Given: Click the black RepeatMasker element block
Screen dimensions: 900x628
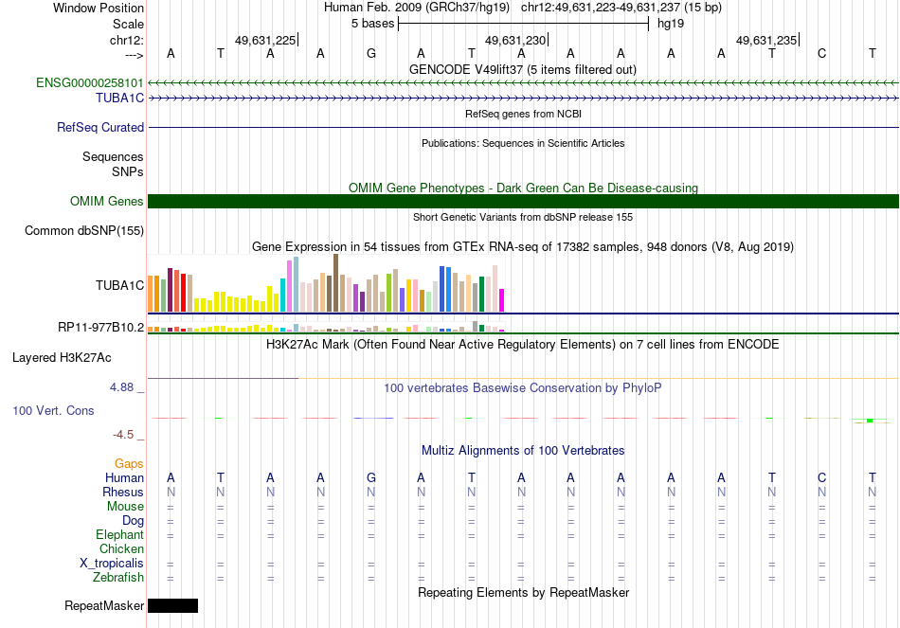Looking at the screenshot, I should coord(172,605).
